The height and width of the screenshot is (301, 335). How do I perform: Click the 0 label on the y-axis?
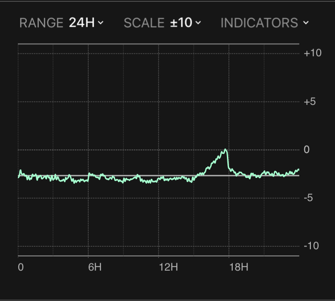306,150
